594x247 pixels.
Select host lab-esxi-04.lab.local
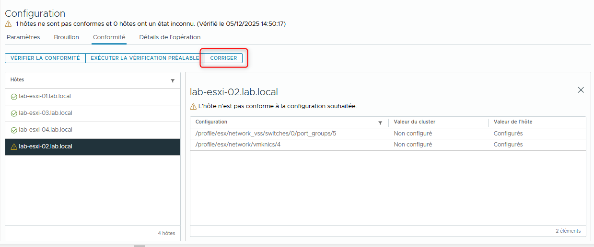tap(93, 130)
